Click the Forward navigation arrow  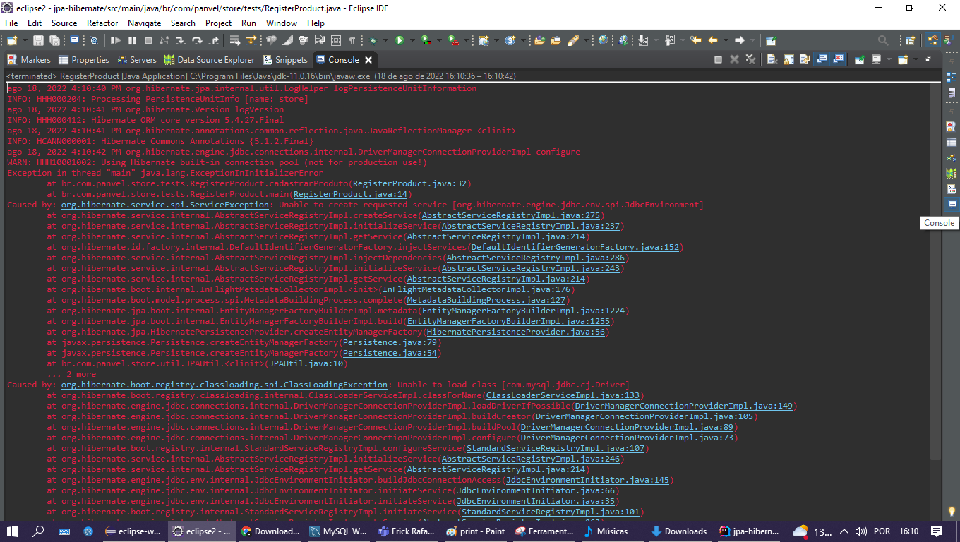[x=740, y=40]
